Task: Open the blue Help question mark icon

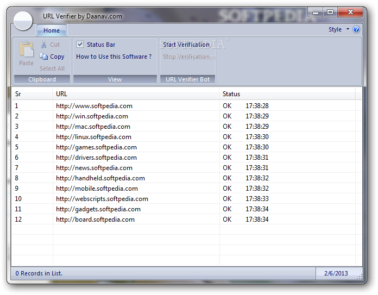Action: pos(356,29)
